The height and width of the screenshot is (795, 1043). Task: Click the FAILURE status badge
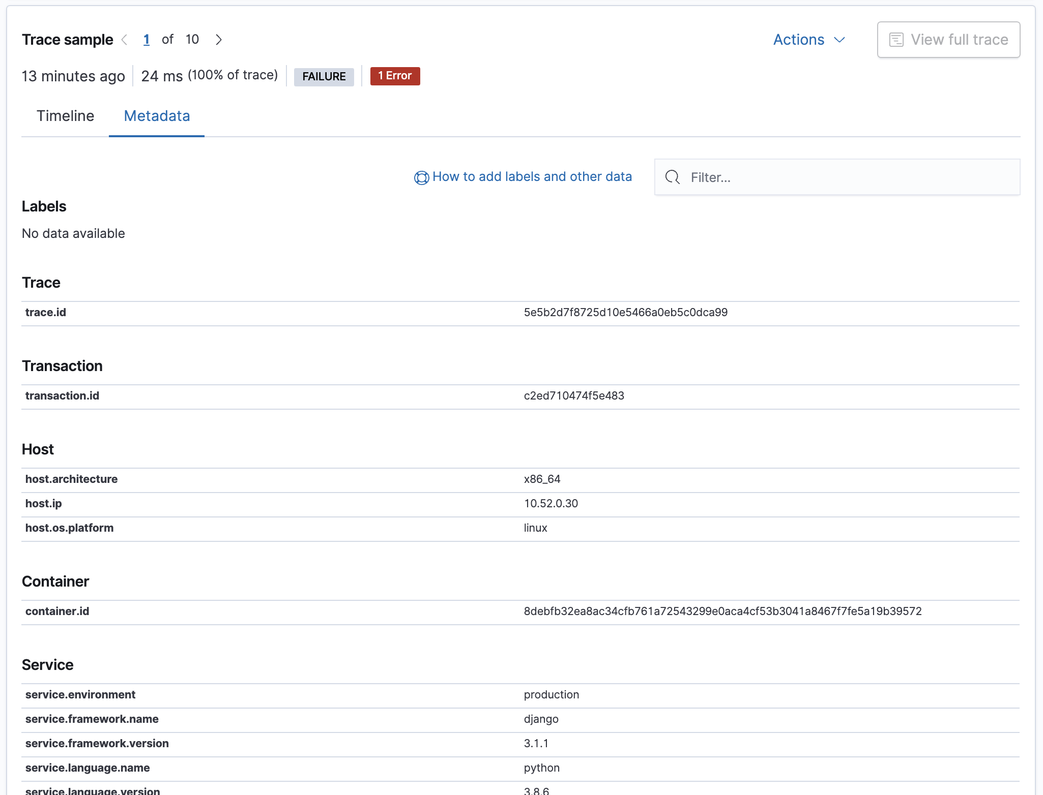pyautogui.click(x=324, y=77)
